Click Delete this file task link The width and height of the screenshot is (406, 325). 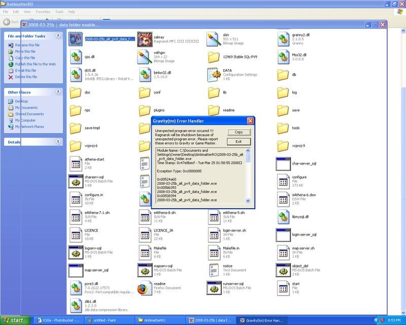coord(26,77)
